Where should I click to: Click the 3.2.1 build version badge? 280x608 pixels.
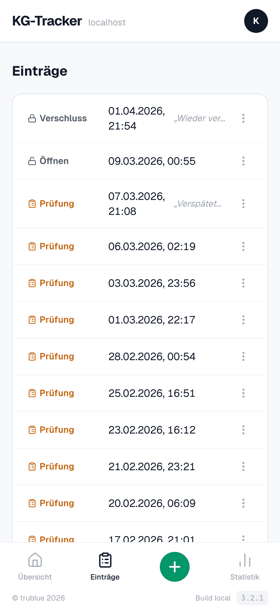pos(252,598)
